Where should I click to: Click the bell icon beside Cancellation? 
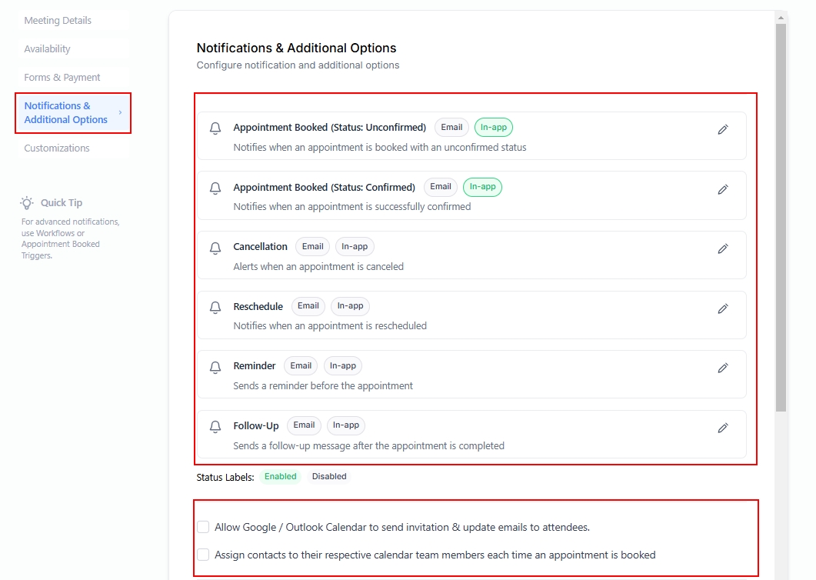click(x=215, y=248)
